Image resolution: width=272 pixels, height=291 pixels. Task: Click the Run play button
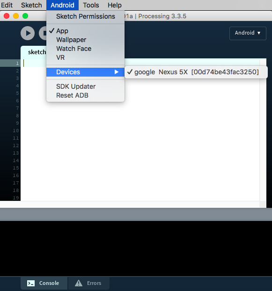pyautogui.click(x=28, y=33)
